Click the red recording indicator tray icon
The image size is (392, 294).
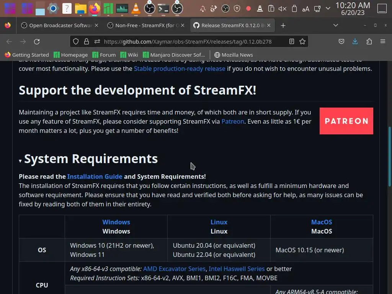[x=248, y=9]
